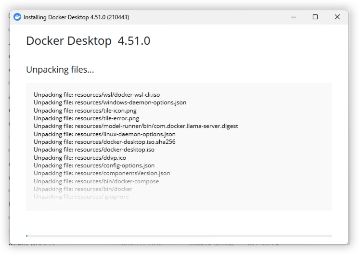Select the componentsVersion.json log line

pyautogui.click(x=102, y=173)
